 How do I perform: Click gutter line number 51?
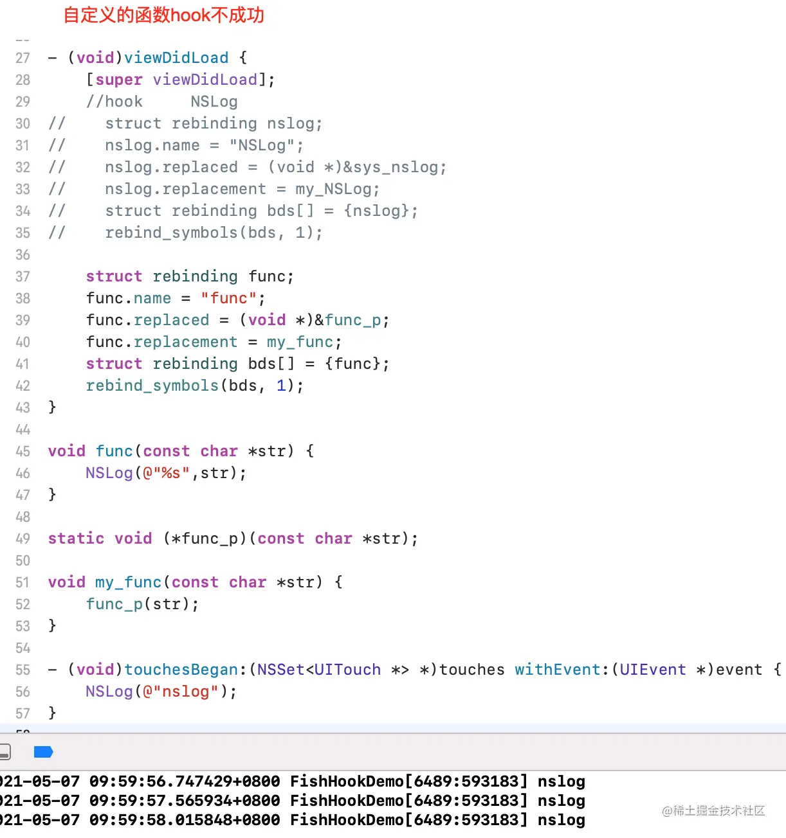(x=23, y=582)
